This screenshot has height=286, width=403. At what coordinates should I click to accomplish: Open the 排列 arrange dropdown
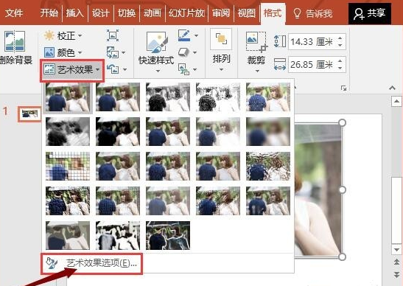[221, 50]
